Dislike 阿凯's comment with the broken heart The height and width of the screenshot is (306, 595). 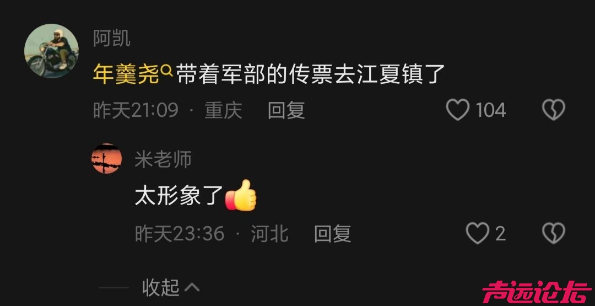554,110
